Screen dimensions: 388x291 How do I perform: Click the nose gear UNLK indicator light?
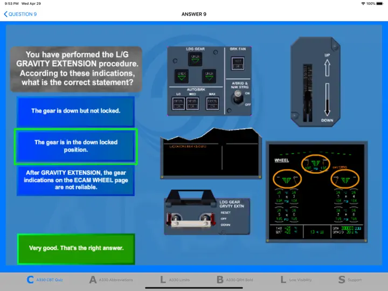click(195, 59)
